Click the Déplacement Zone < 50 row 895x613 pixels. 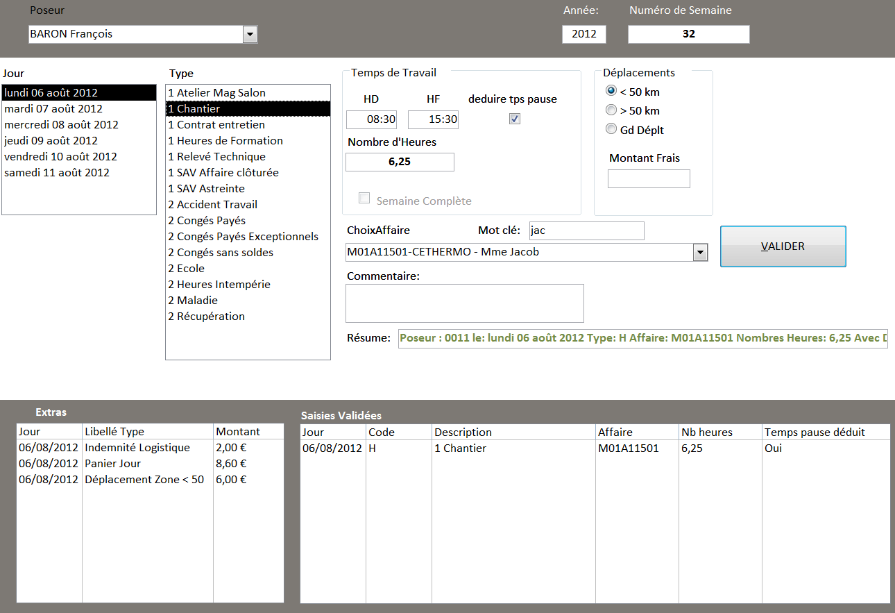pyautogui.click(x=150, y=480)
